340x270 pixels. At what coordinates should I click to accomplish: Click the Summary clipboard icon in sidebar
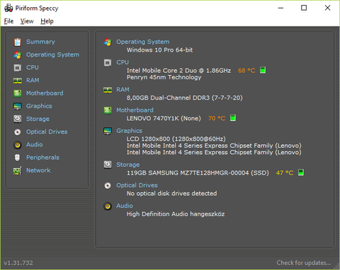tap(18, 42)
